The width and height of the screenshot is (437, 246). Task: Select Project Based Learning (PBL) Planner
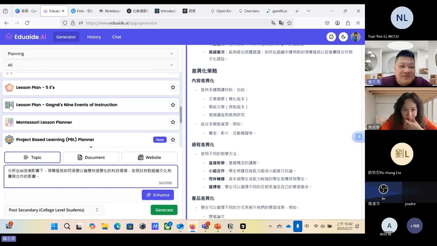point(91,140)
